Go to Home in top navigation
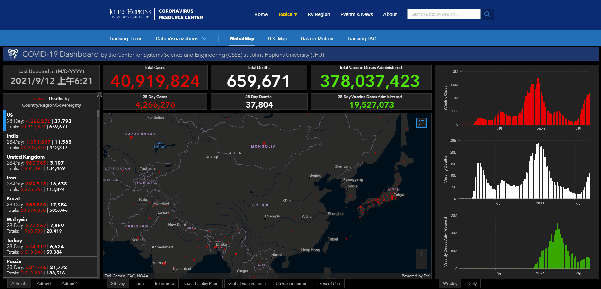The width and height of the screenshot is (601, 289). click(261, 14)
